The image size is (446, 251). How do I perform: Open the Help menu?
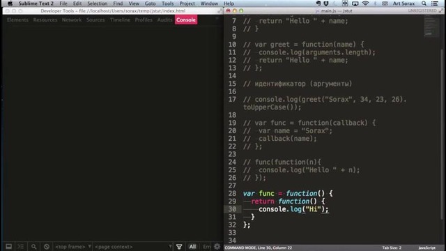(x=229, y=3)
